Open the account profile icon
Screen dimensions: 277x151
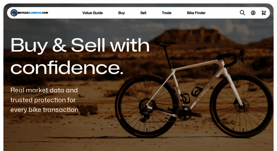click(253, 13)
